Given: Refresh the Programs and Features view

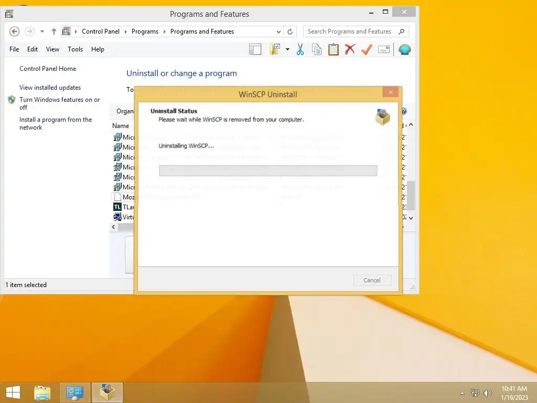Looking at the screenshot, I should point(290,31).
